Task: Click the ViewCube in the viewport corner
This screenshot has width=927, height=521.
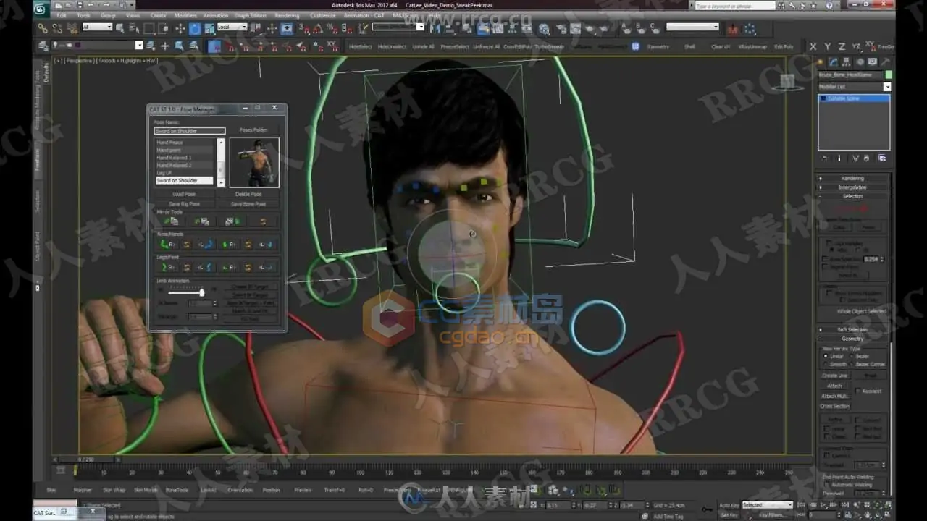Action: coord(787,82)
